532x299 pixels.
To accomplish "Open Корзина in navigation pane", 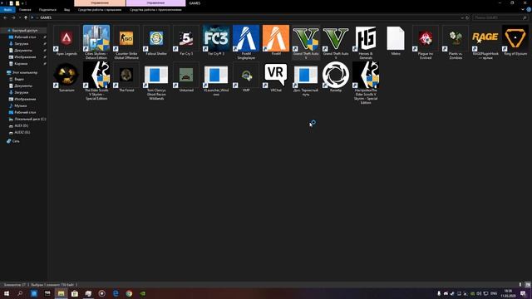I will click(21, 64).
